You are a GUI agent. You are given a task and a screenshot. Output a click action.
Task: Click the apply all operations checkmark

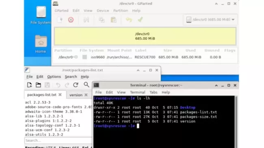pyautogui.click(x=140, y=20)
